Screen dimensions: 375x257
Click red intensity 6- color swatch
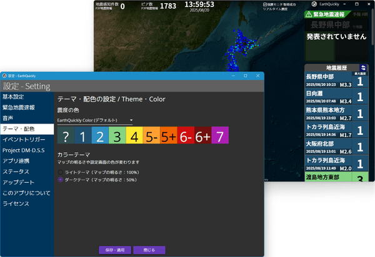coord(186,135)
